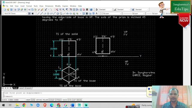The height and width of the screenshot is (108, 192).
Task: Open the table style Standard dropdown
Action: [142, 10]
